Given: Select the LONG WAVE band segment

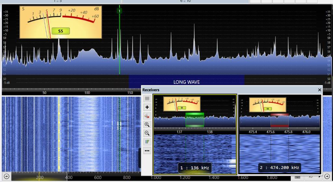Looking at the screenshot, I should pos(186,82).
